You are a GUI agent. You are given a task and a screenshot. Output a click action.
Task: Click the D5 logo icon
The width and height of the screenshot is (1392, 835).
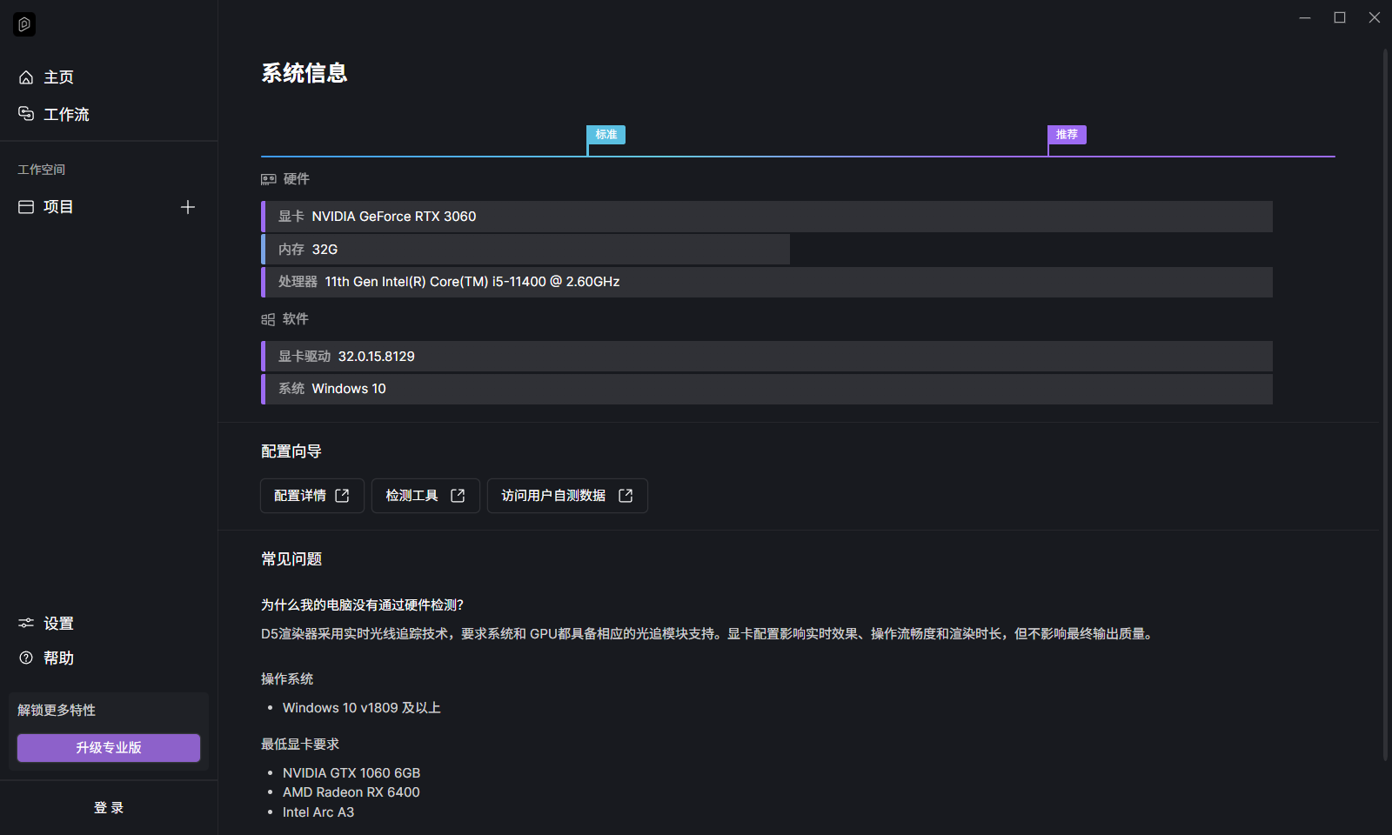click(24, 25)
